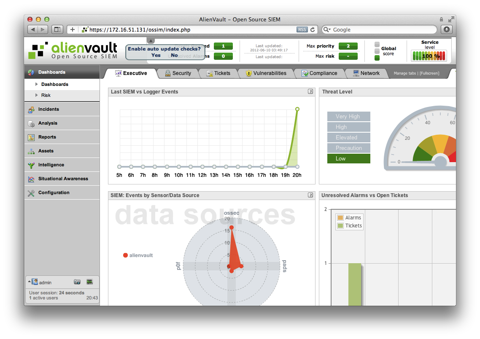The width and height of the screenshot is (480, 339).
Task: Expand the admin user menu arrow
Action: 30,281
